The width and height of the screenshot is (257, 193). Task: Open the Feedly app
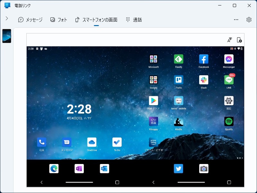click(x=179, y=59)
